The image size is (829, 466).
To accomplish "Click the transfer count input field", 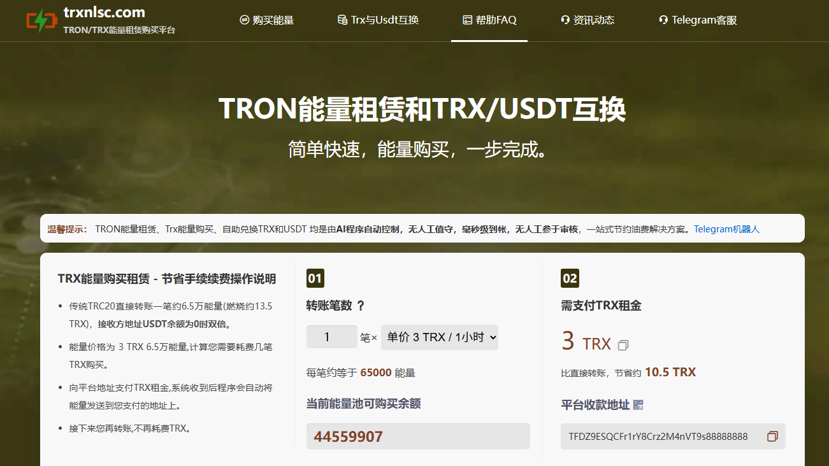I will [x=331, y=337].
